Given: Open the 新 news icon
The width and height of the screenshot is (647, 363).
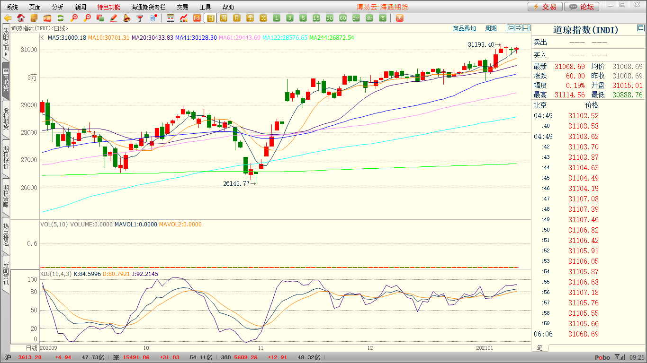Looking at the screenshot, I should tap(153, 18).
